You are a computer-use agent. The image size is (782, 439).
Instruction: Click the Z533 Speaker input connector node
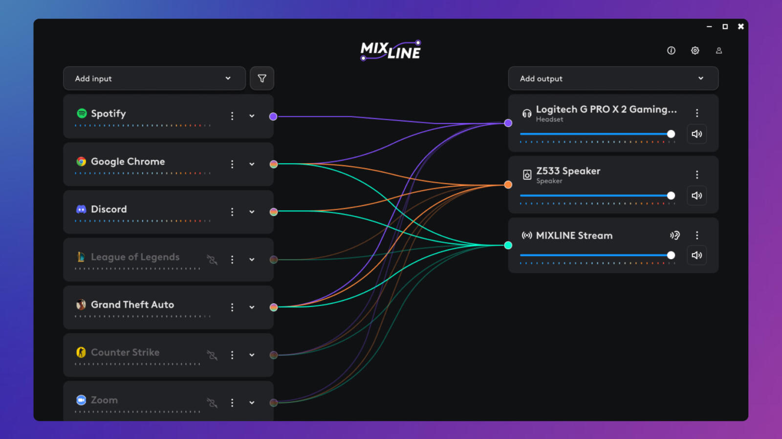[508, 185]
